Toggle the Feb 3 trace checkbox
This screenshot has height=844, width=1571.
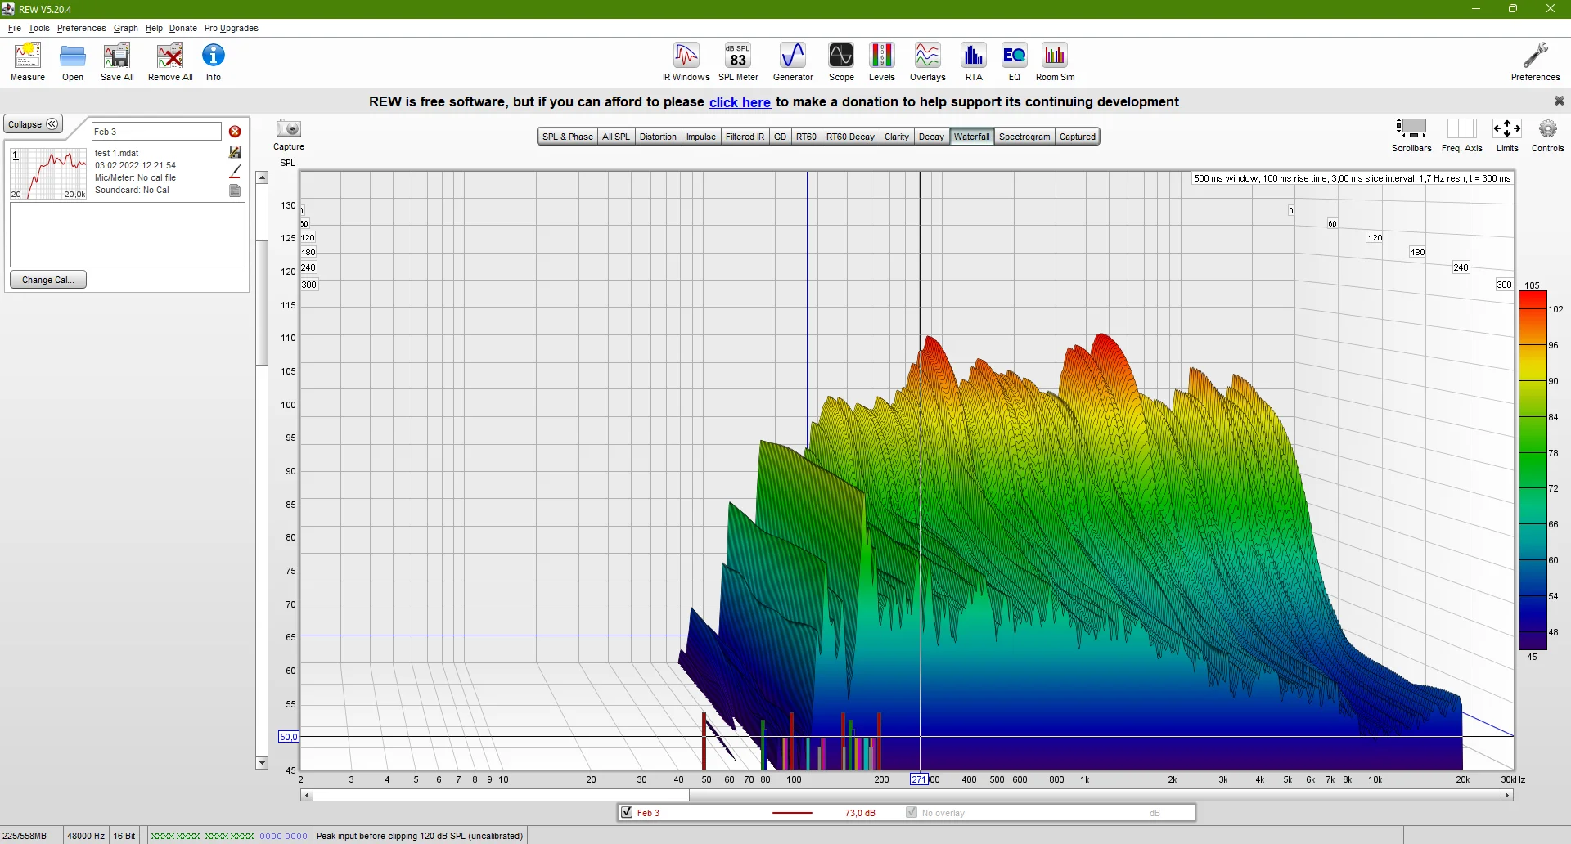coord(627,812)
